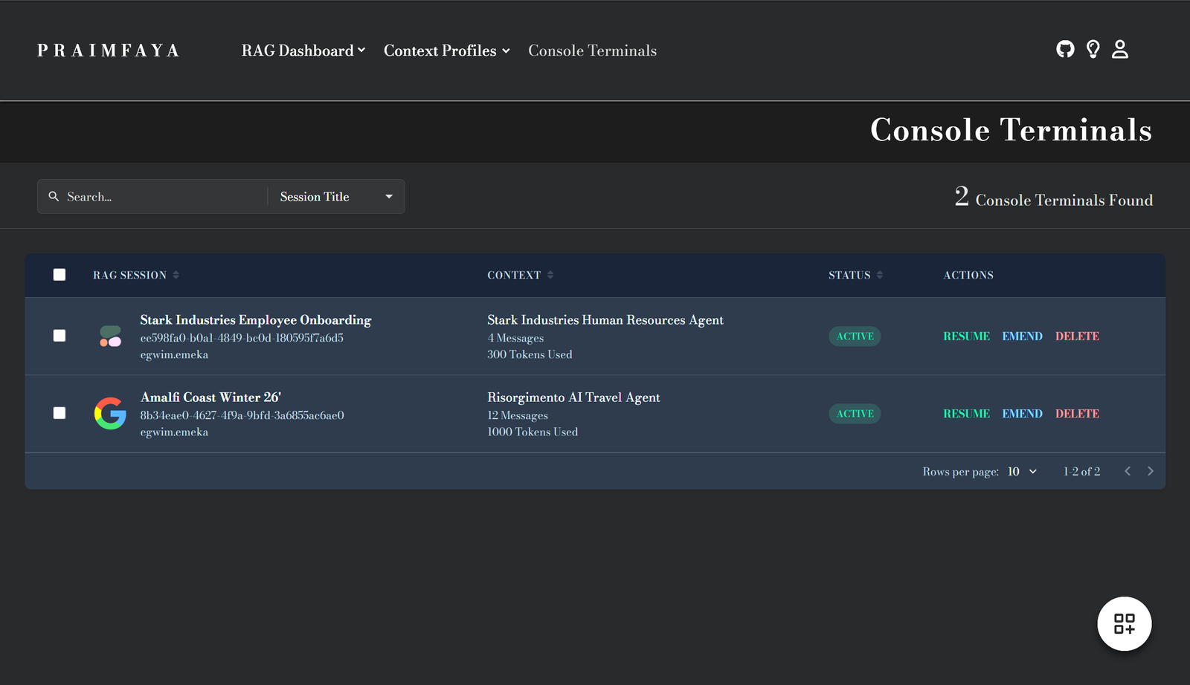Go to previous page arrow
This screenshot has height=685, width=1190.
(1128, 471)
